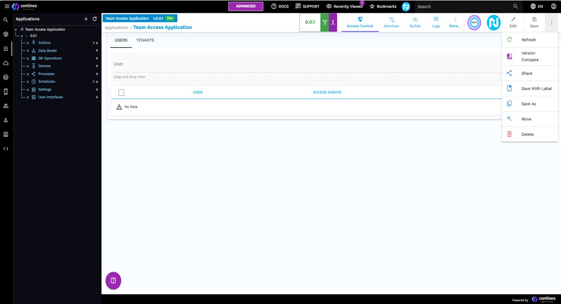Open the Logs toolbar icon
This screenshot has height=304, width=561.
(x=436, y=20)
